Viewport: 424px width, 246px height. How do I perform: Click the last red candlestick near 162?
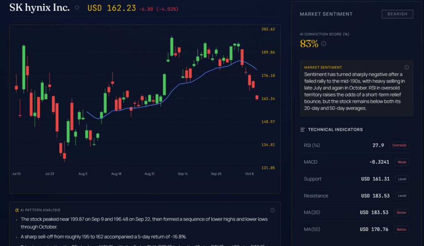pos(257,97)
